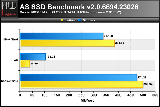This screenshot has height=107, width=160.
Task: Click the 450 tick label
Action: tap(131, 95)
